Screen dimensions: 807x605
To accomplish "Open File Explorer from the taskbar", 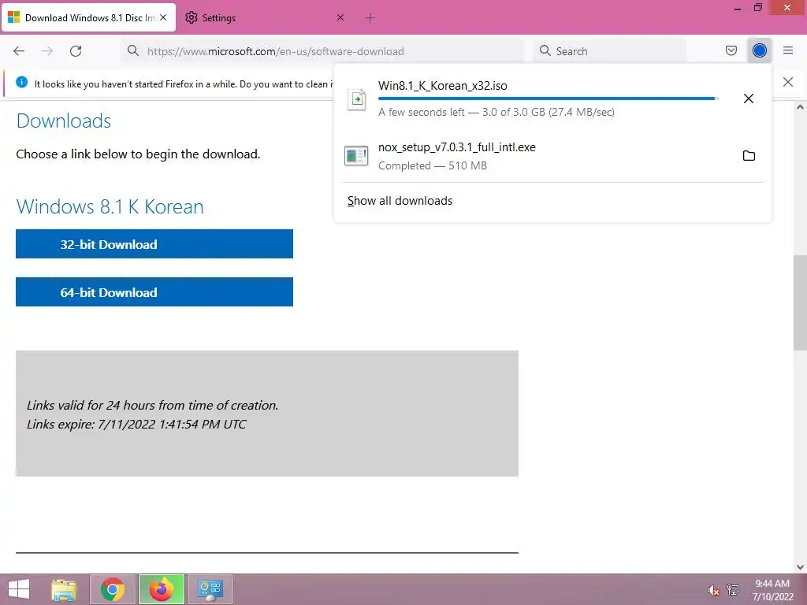I will click(x=64, y=589).
